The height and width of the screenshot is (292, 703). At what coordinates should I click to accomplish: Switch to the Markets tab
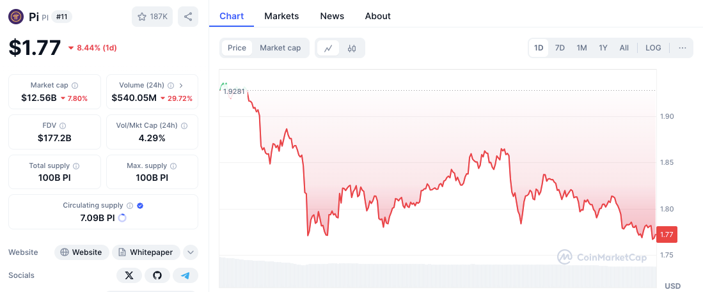[x=281, y=16]
